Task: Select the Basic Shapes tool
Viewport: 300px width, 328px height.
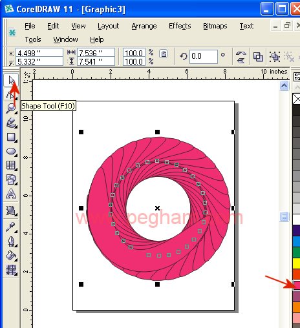Action: point(11,179)
